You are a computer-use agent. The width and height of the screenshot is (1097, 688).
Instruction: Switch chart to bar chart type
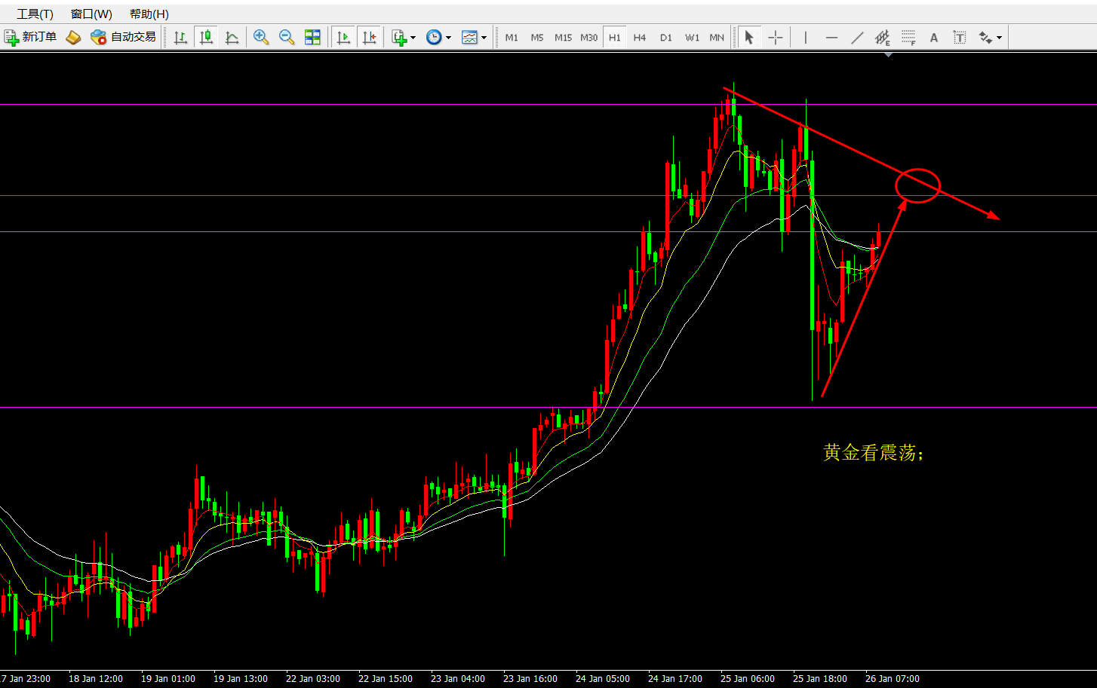pos(180,37)
